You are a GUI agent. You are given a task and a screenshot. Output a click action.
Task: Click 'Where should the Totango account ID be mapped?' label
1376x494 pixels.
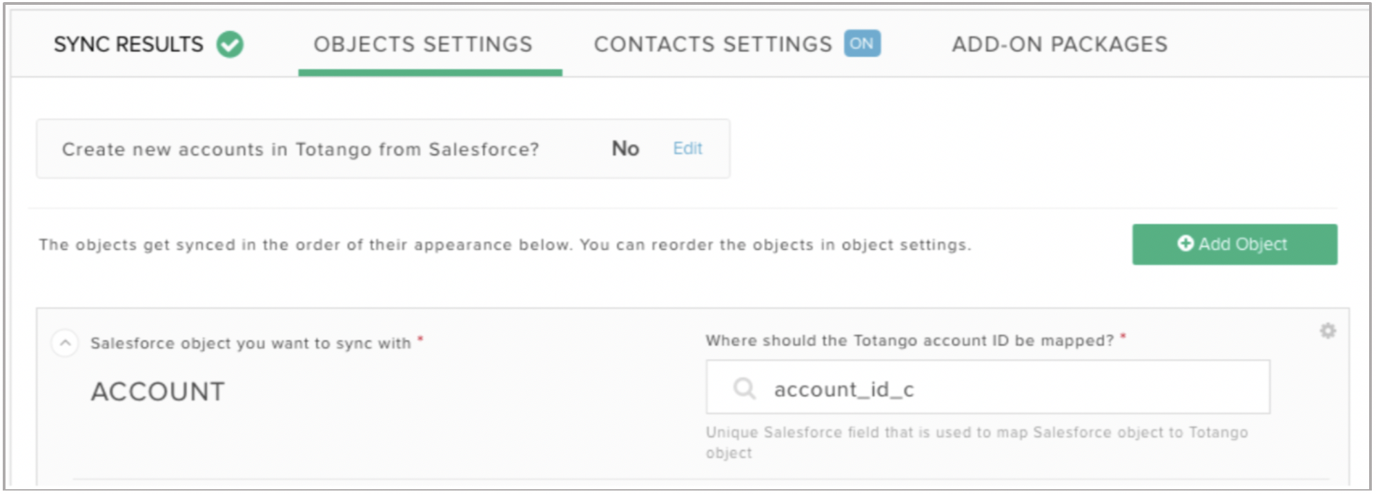[x=910, y=340]
